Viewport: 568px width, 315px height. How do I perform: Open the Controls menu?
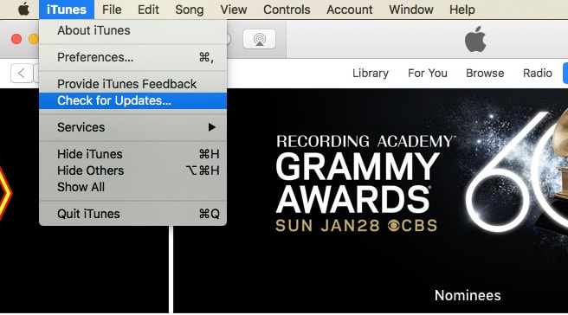tap(287, 10)
